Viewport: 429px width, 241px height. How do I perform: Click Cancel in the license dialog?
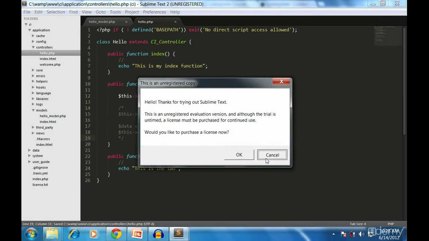pyautogui.click(x=272, y=155)
